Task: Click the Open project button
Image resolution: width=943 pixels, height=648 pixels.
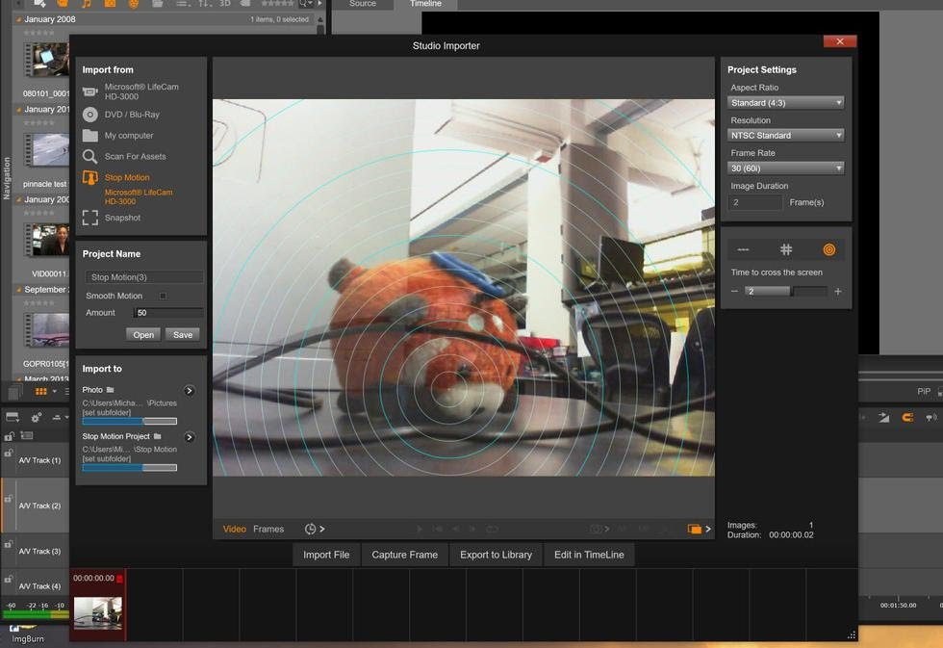Action: click(143, 334)
